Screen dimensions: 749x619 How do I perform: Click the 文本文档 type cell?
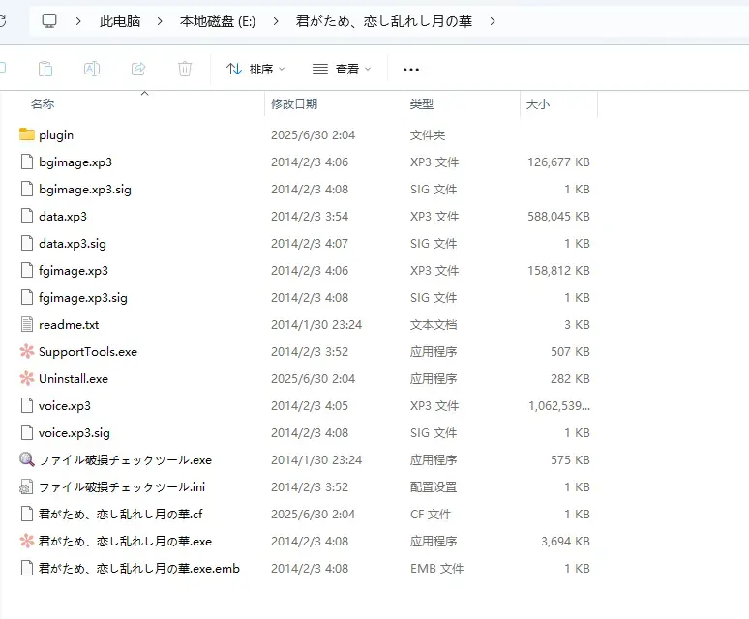(434, 325)
